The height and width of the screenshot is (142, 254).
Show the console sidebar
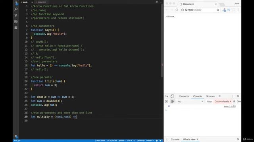(x=167, y=102)
